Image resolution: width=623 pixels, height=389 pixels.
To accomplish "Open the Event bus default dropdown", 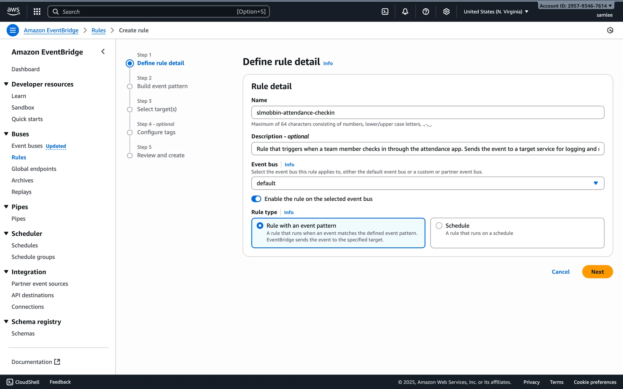I will (427, 183).
